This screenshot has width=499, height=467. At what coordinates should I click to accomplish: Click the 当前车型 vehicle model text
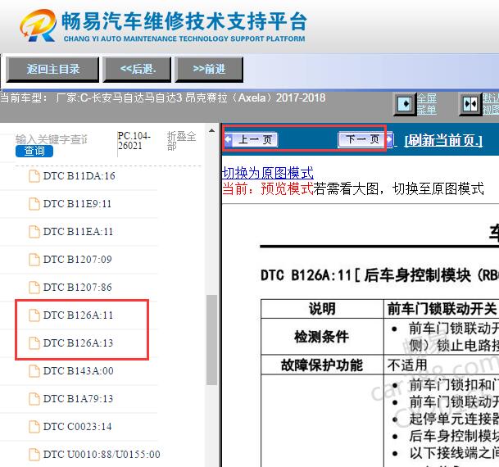162,97
